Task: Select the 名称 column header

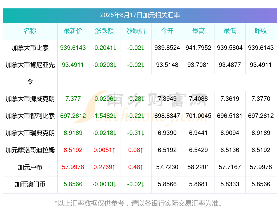Action: 30,31
